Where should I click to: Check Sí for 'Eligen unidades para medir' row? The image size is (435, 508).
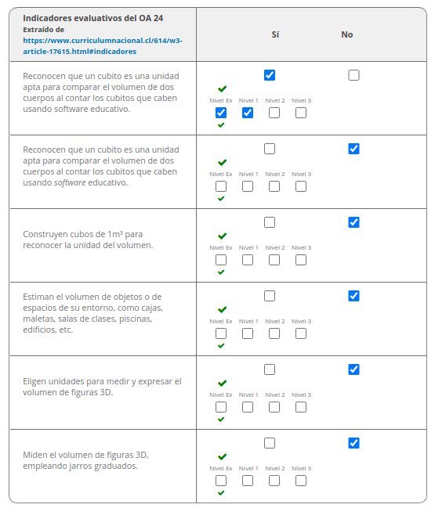click(270, 369)
